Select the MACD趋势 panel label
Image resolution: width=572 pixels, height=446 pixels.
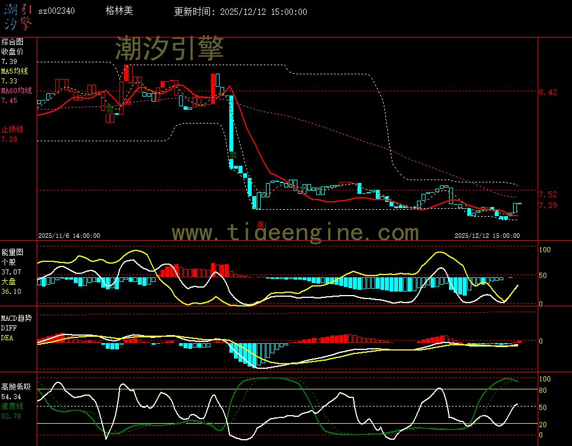(16, 318)
